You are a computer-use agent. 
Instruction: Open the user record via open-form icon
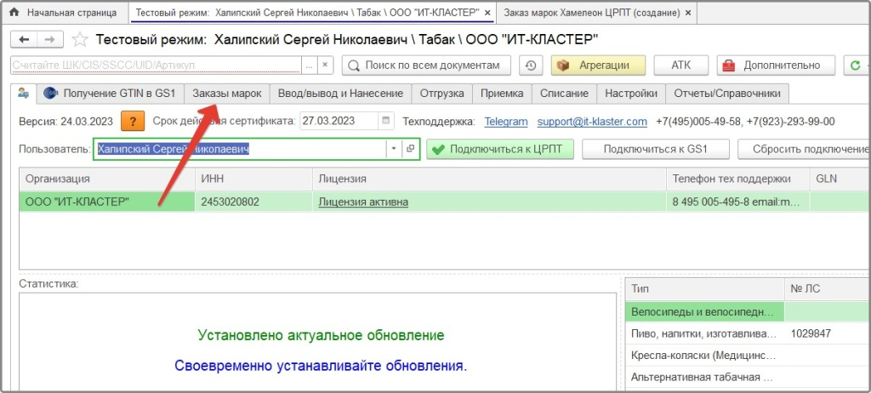point(411,149)
